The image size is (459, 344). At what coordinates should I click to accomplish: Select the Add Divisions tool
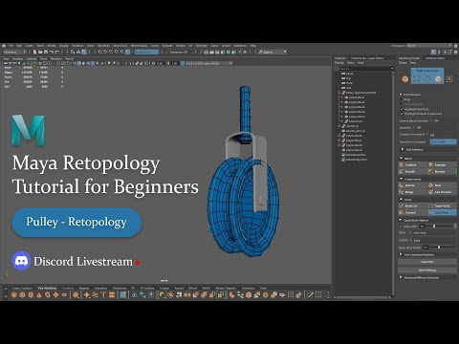442,192
